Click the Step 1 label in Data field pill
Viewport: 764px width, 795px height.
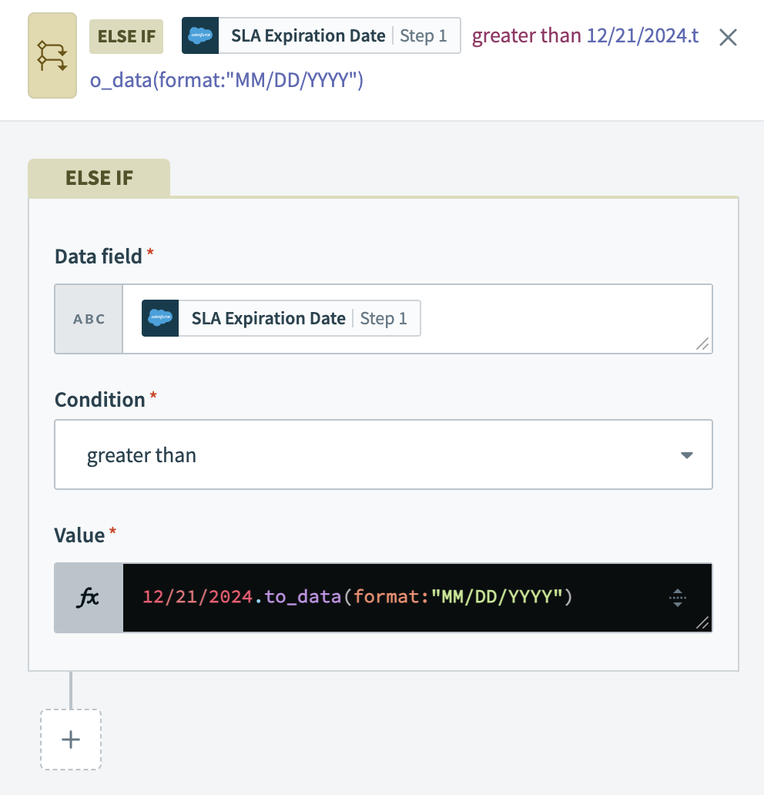coord(384,318)
